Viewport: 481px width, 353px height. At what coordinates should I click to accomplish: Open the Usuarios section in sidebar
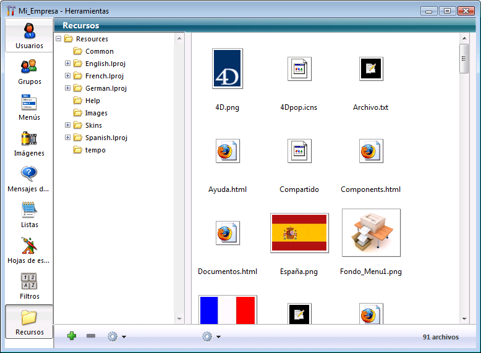pyautogui.click(x=29, y=35)
